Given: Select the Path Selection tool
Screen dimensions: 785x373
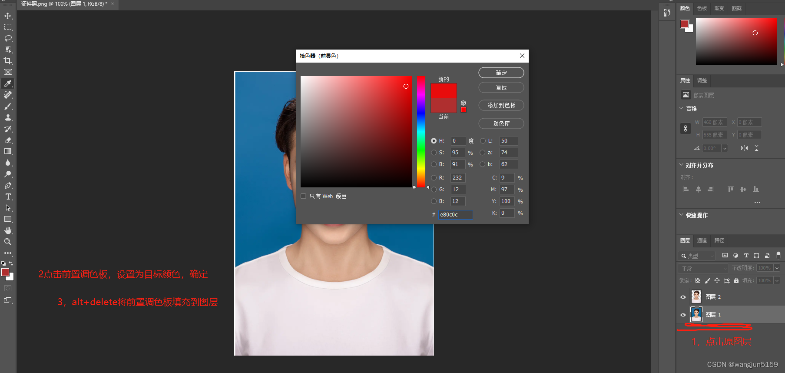Looking at the screenshot, I should 8,208.
